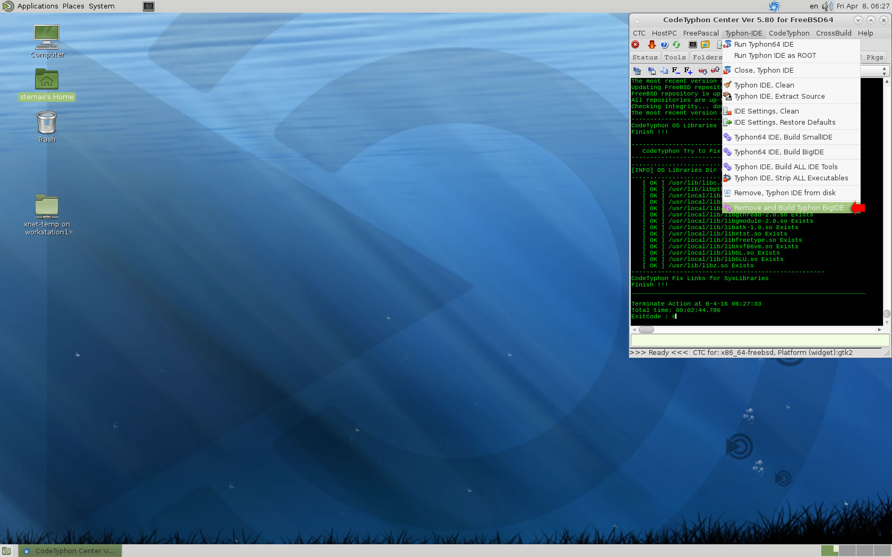Open sternas's Home folder icon
892x557 pixels.
(x=47, y=85)
